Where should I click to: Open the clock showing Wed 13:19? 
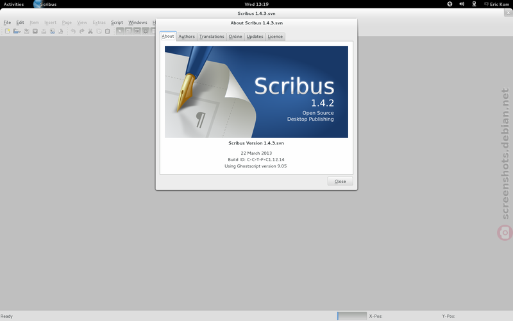pos(256,4)
